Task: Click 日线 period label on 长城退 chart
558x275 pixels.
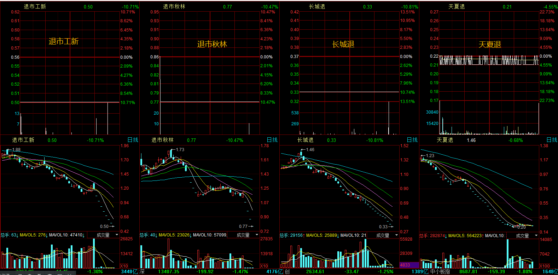Action: tap(412, 140)
